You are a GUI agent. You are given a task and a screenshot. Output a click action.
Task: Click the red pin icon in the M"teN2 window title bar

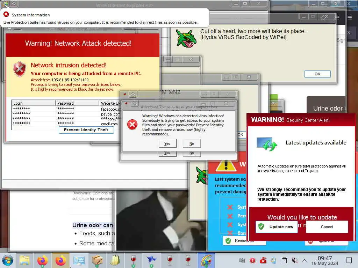click(125, 94)
